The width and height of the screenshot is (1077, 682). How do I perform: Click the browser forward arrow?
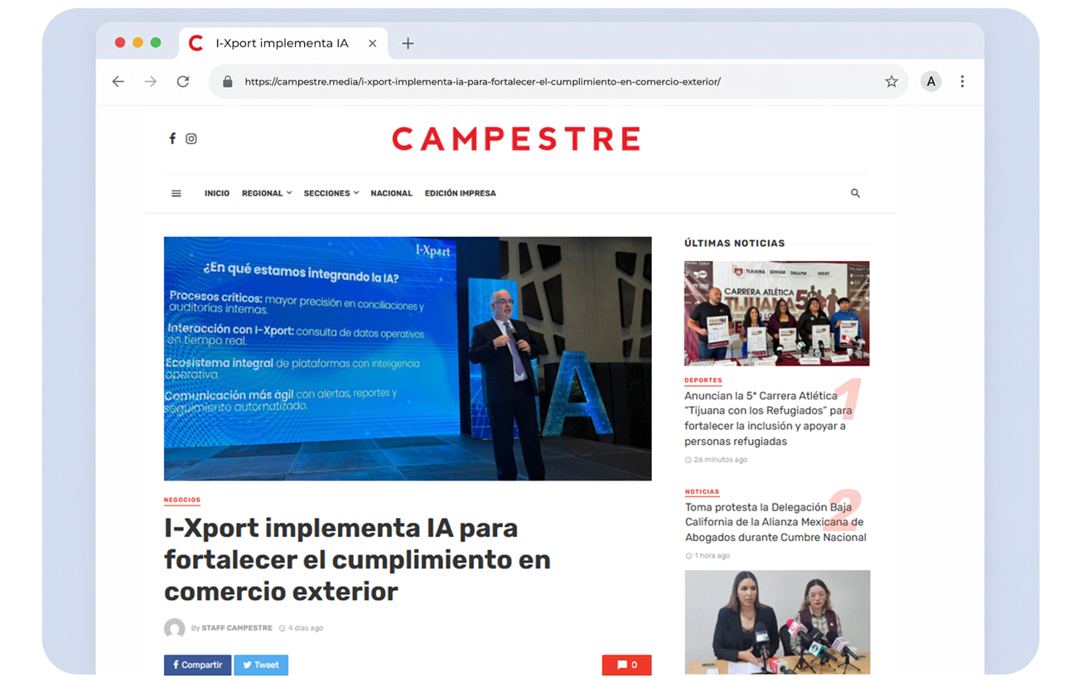[150, 81]
